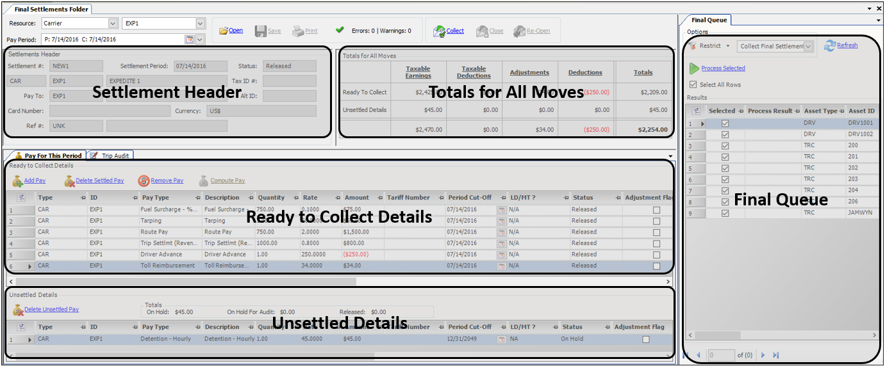The height and width of the screenshot is (366, 885).
Task: Click the Refresh arrows icon in Final Queue
Action: click(x=830, y=46)
